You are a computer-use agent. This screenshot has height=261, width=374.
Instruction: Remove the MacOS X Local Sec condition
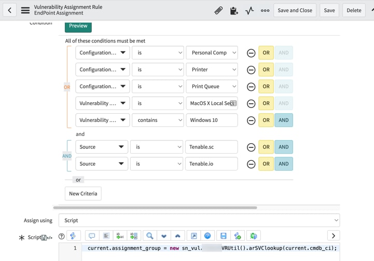click(251, 104)
